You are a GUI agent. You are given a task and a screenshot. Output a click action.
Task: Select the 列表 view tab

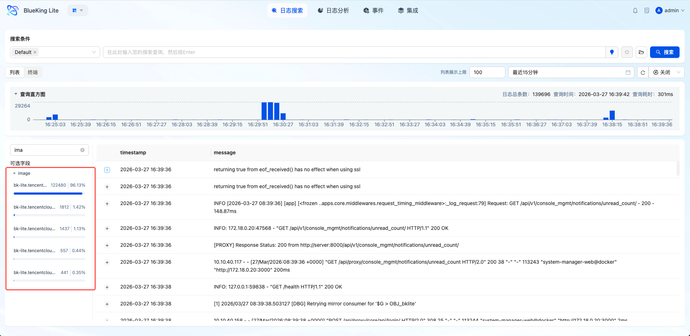point(15,72)
